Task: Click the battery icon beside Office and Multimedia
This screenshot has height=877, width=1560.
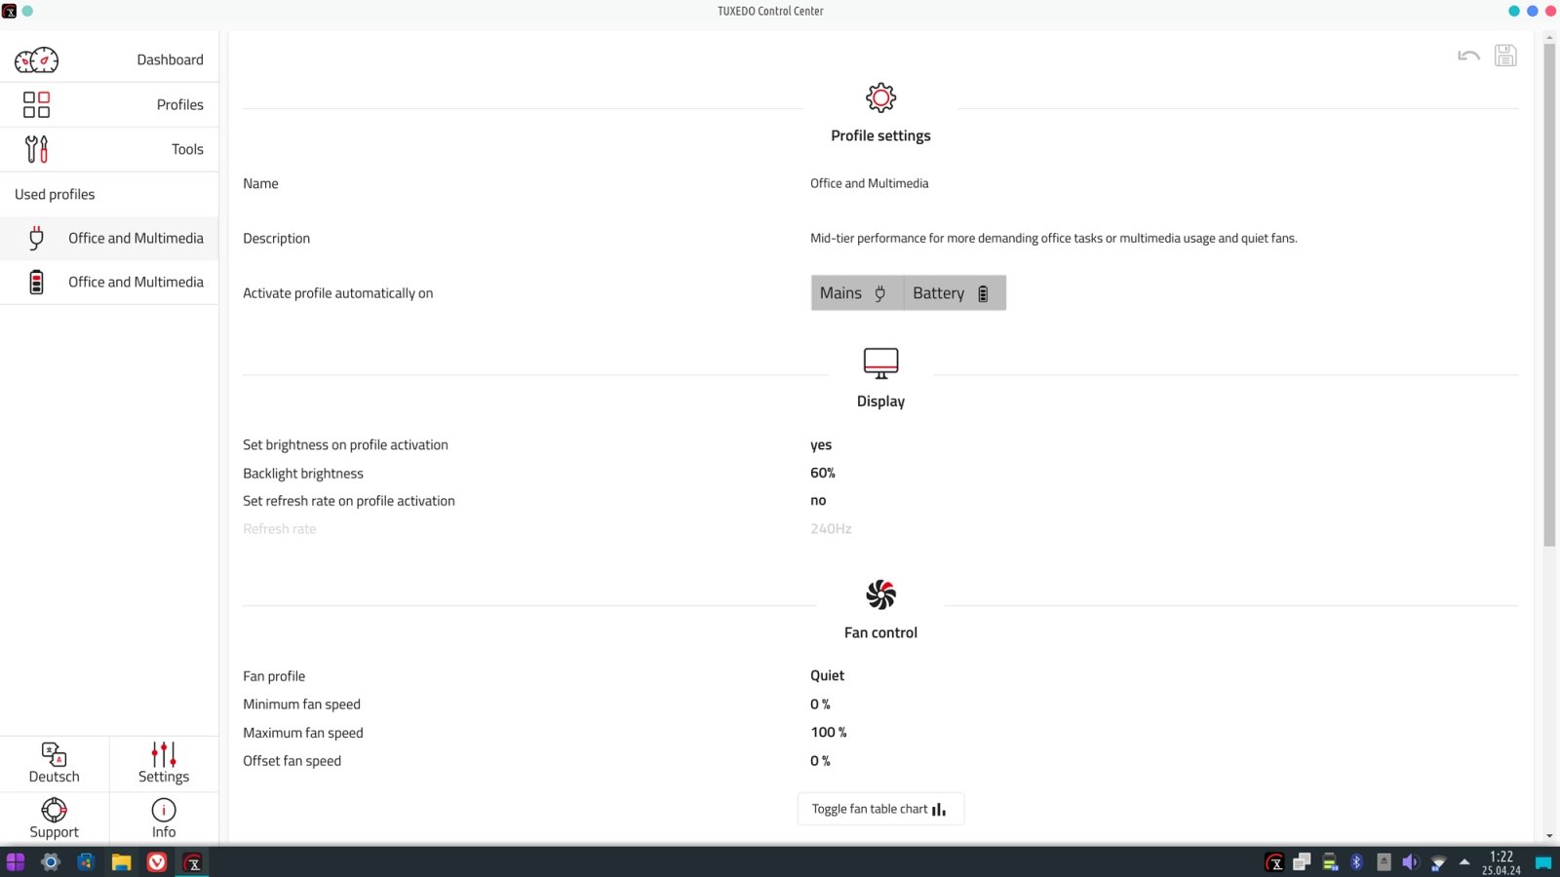Action: [36, 283]
